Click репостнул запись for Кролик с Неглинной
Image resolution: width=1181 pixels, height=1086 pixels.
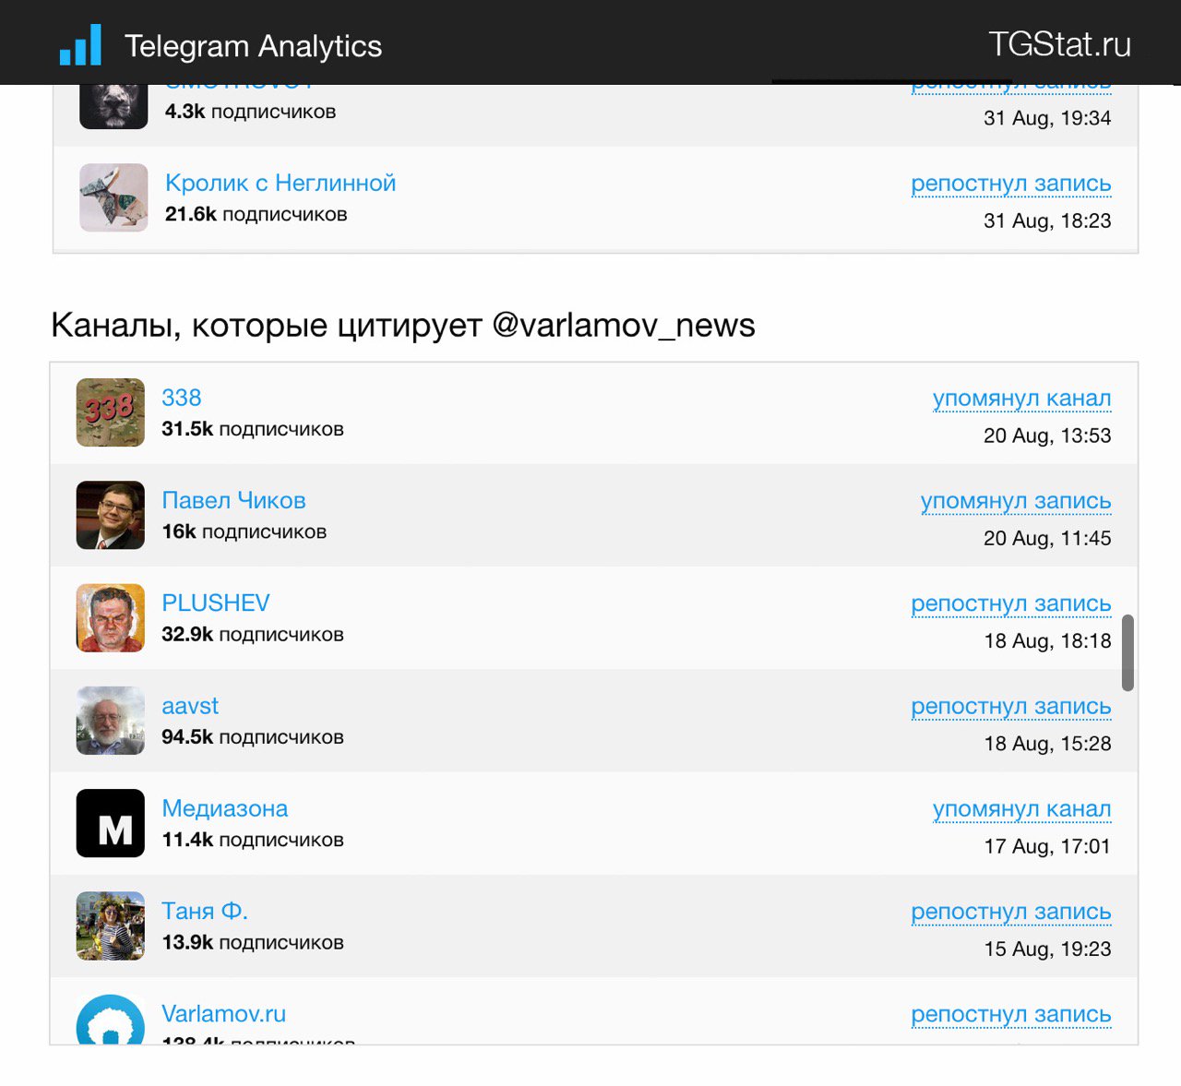1010,184
